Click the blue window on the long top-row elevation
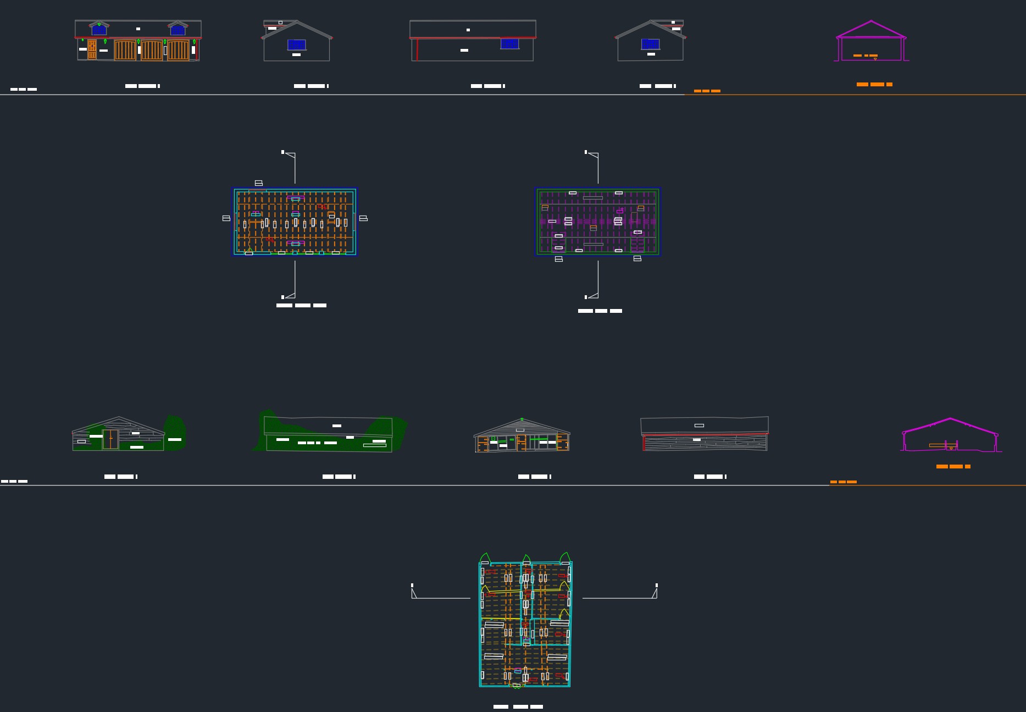Screen dimensions: 1026x712 pos(509,43)
